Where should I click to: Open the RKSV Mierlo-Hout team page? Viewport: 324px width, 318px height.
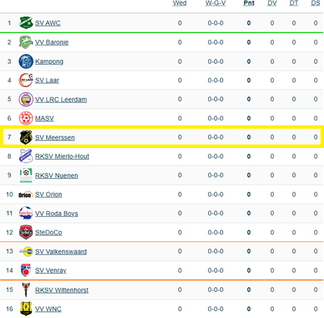click(x=62, y=156)
